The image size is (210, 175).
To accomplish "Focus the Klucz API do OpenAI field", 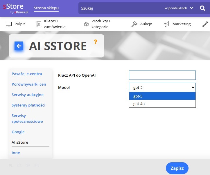I will [x=162, y=75].
